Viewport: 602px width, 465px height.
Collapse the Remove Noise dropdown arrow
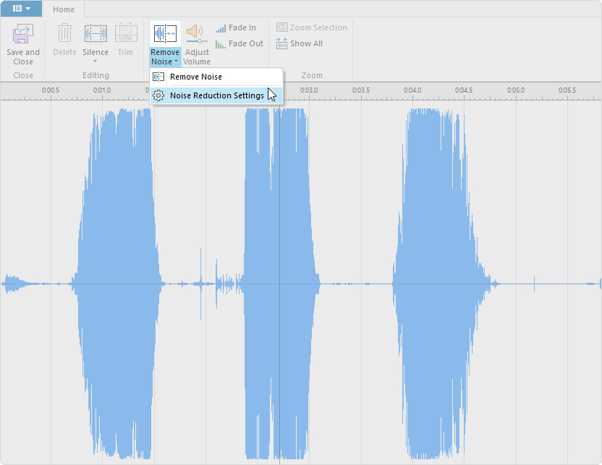click(x=176, y=62)
